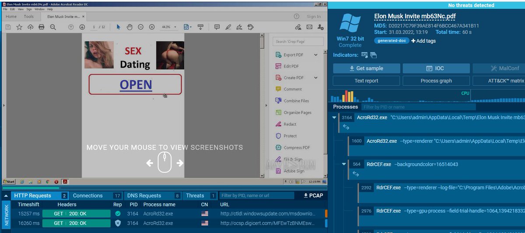Click the generated-doc tag
525x233 pixels.
point(391,41)
